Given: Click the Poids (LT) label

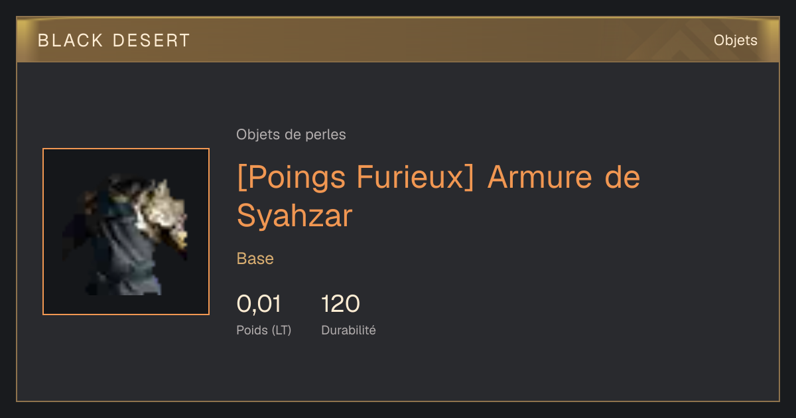Looking at the screenshot, I should [263, 330].
